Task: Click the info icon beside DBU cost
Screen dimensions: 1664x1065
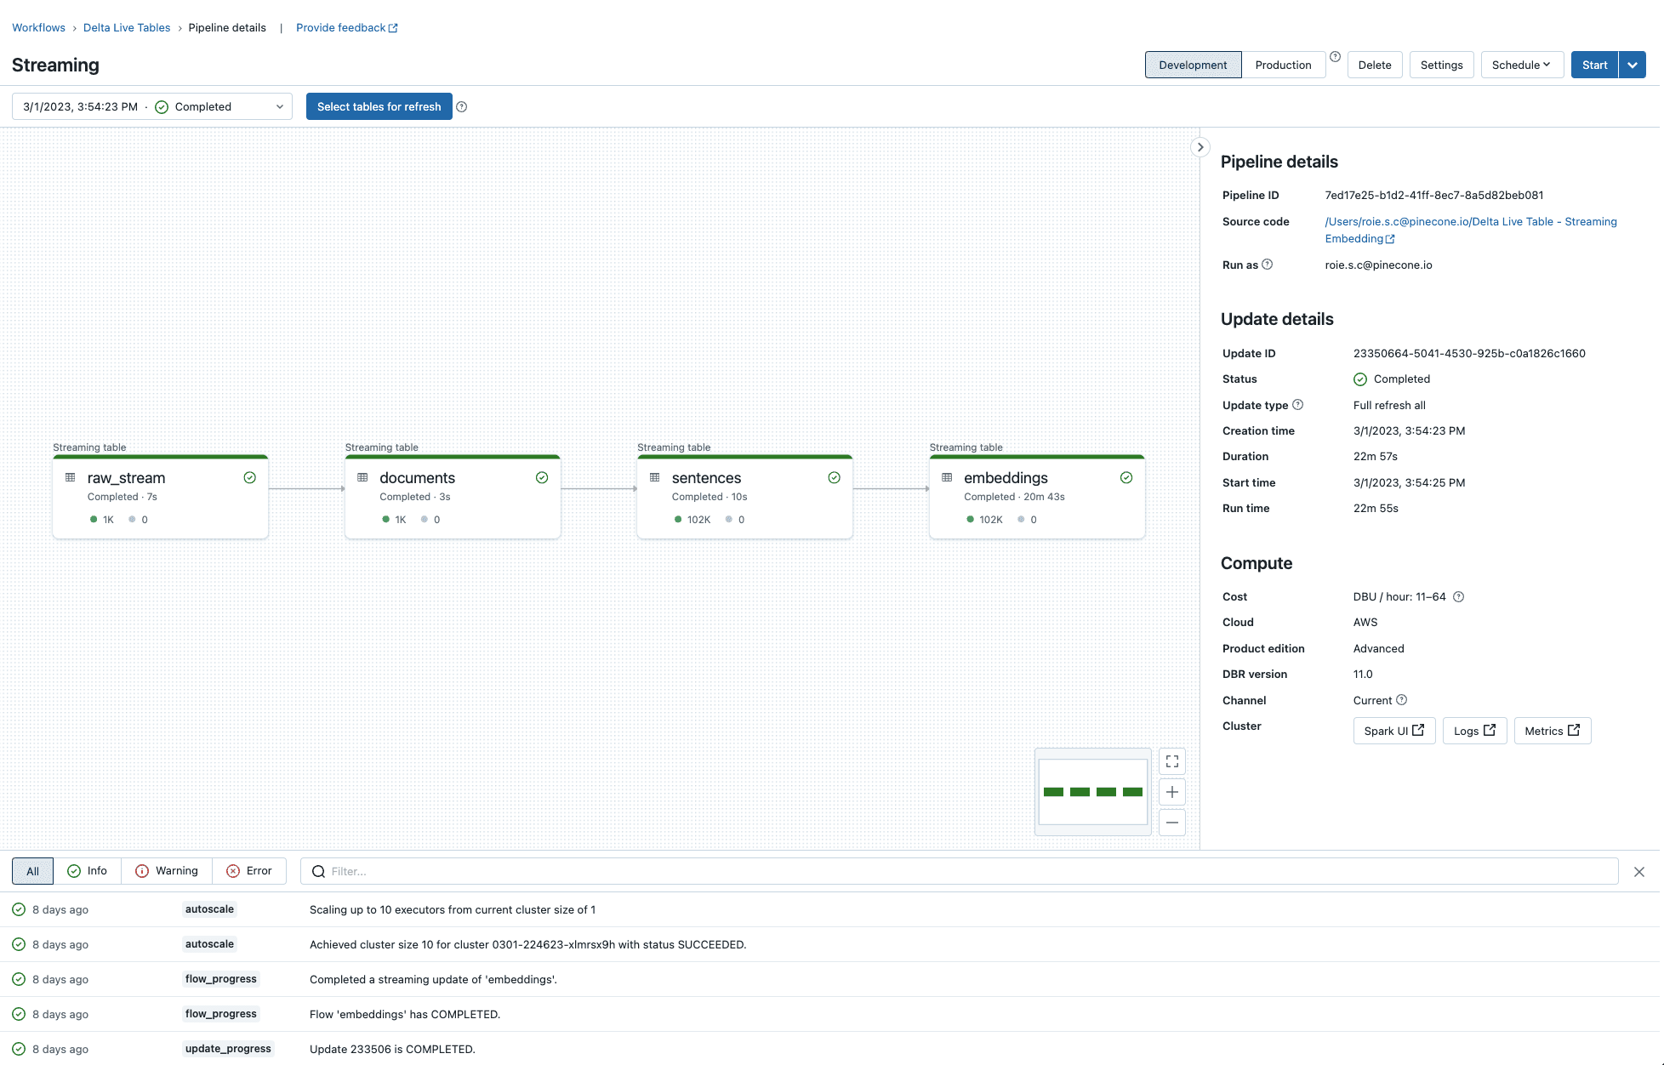Action: [x=1458, y=596]
